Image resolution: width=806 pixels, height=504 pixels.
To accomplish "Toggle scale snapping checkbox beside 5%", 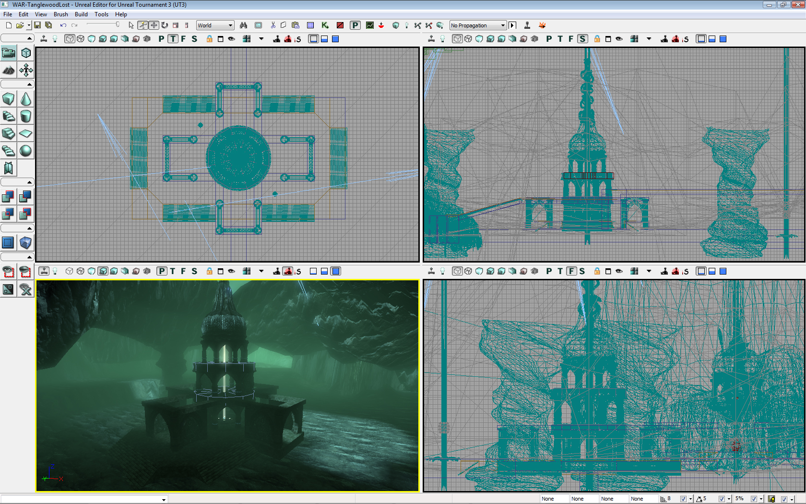I will [754, 499].
